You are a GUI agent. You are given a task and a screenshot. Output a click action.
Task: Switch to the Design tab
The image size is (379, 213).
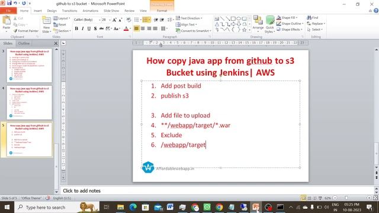52,11
